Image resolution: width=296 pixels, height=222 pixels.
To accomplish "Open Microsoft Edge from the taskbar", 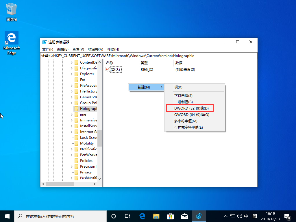I will [x=142, y=216].
